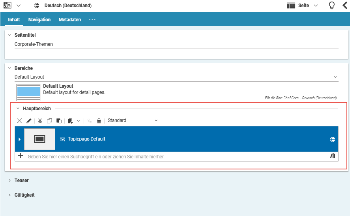This screenshot has height=216, width=350.
Task: Click the create new content icon
Action: pos(70,121)
